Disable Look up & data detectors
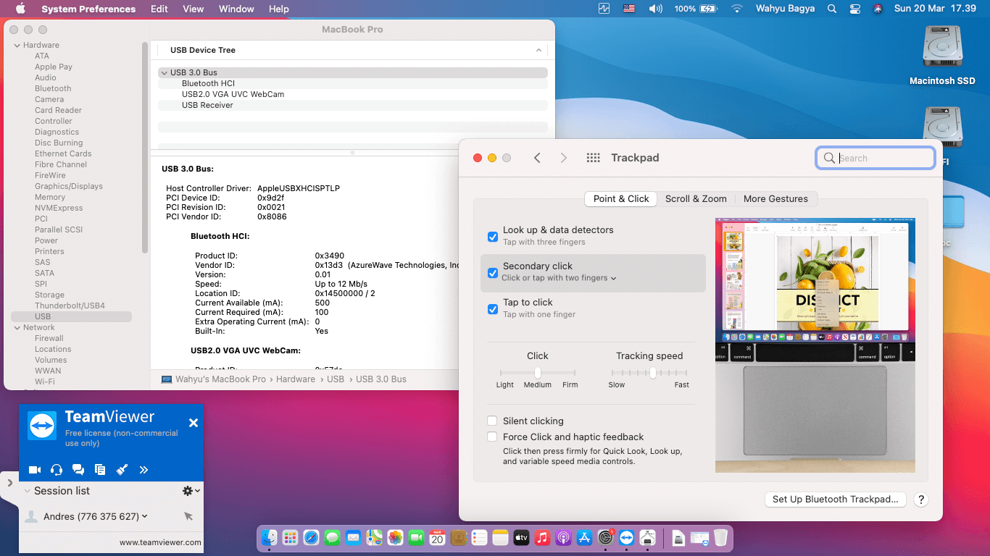The height and width of the screenshot is (556, 990). click(493, 237)
